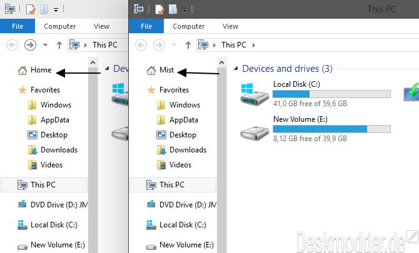Select DVD Drive (D:) in left window sidebar
This screenshot has width=419, height=253.
(x=53, y=205)
